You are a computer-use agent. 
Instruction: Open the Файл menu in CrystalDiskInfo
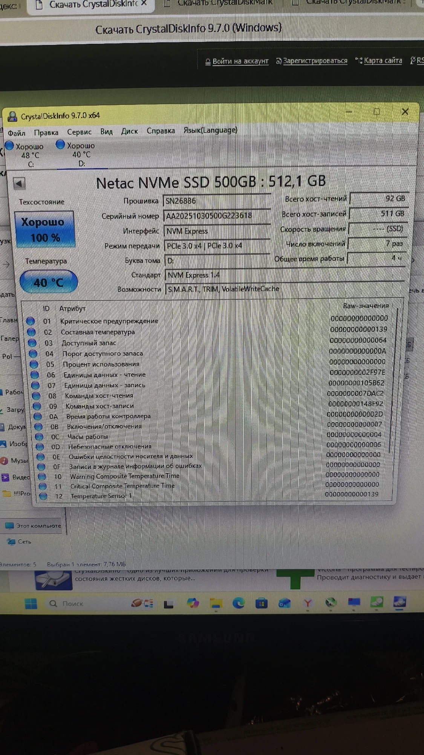(17, 133)
